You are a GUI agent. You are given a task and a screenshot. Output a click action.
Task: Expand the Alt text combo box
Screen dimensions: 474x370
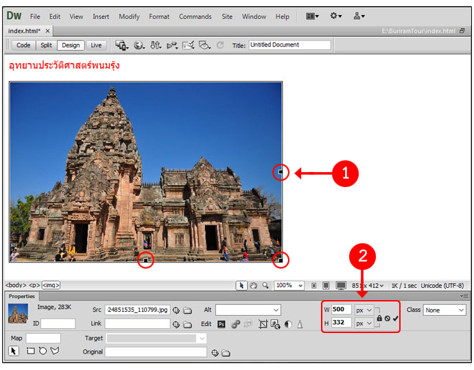[x=275, y=310]
